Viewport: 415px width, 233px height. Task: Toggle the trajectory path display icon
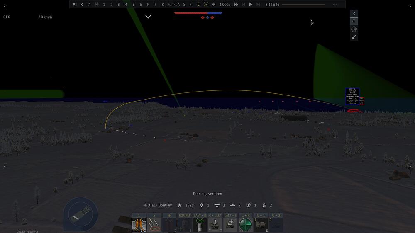[206, 5]
